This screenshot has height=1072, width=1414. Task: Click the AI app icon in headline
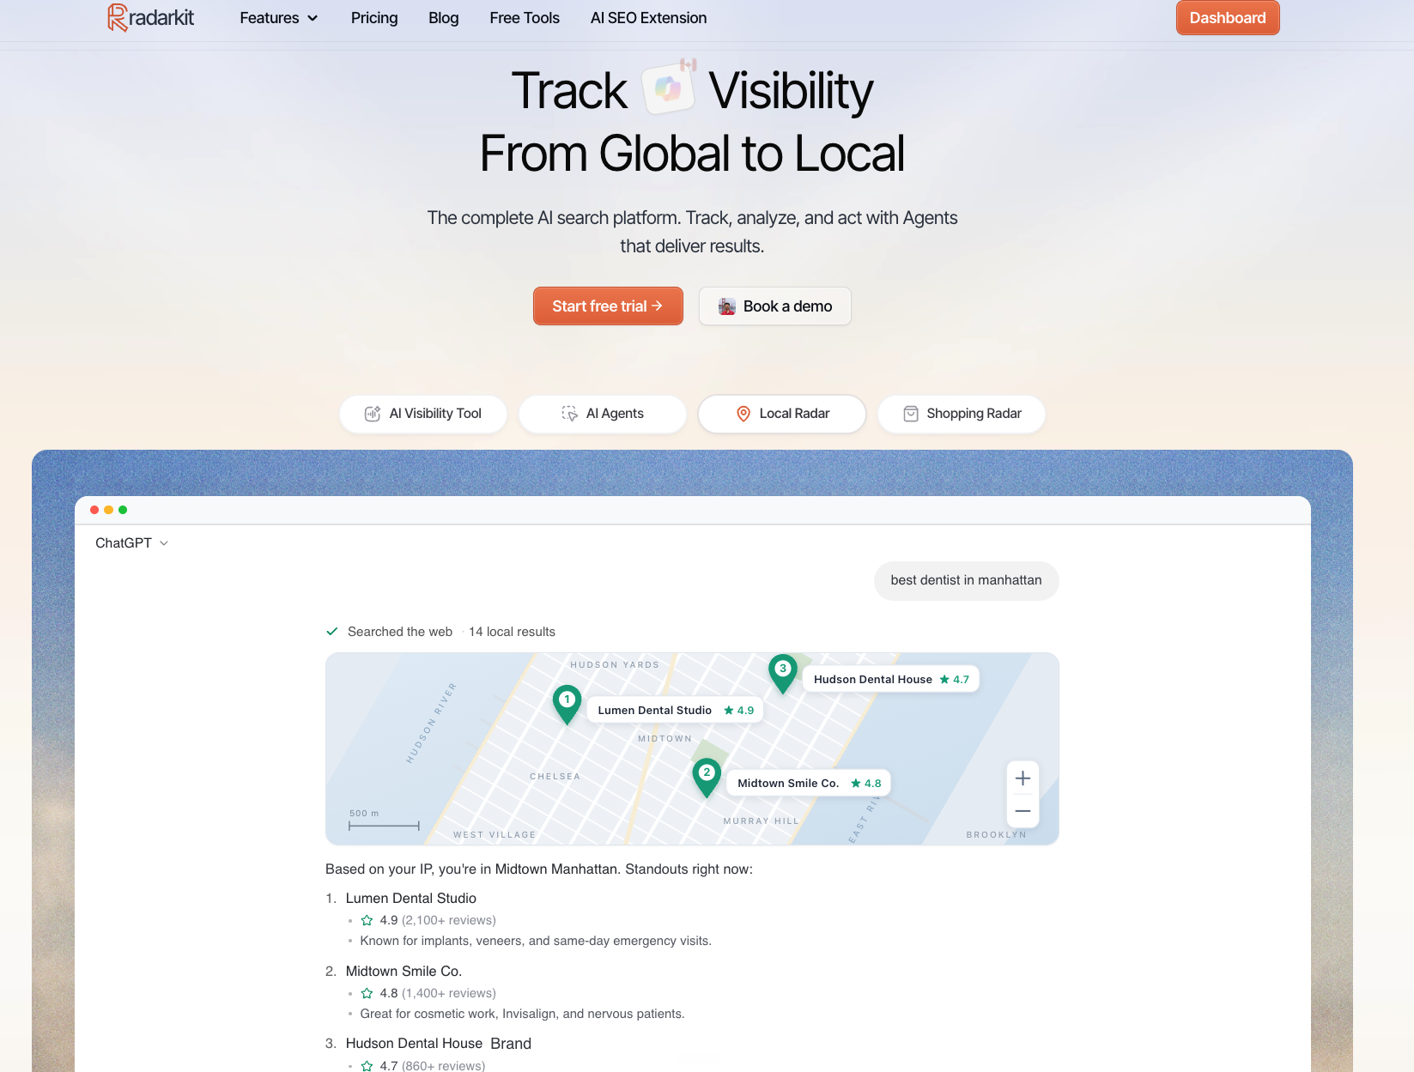click(668, 88)
